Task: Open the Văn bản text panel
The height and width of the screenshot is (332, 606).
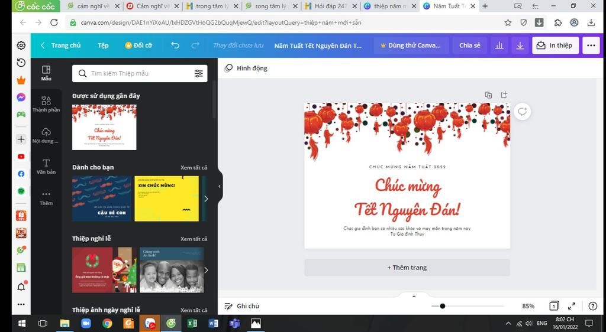Action: pyautogui.click(x=46, y=166)
